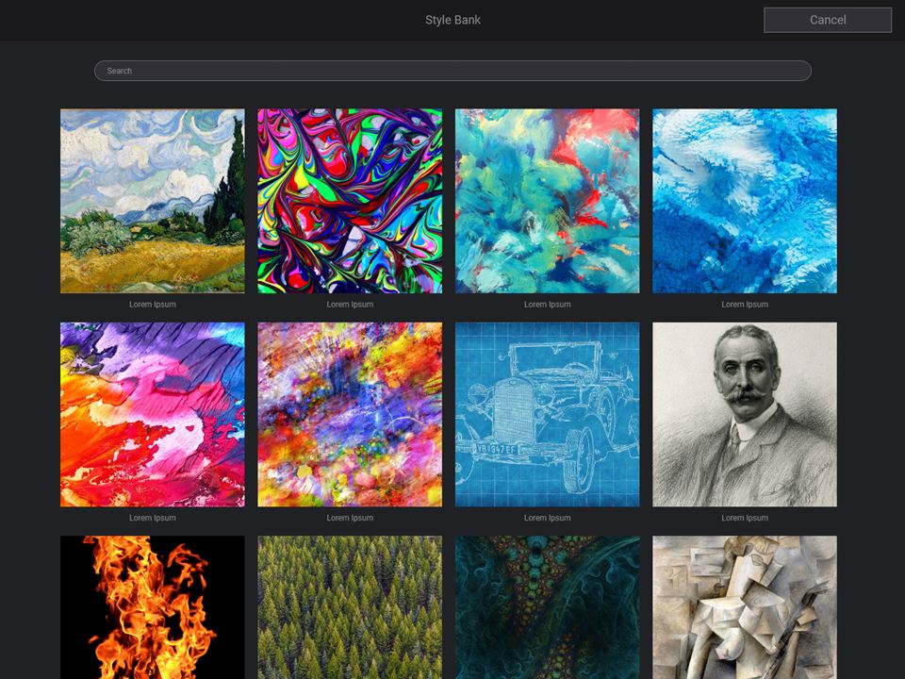Pick the dark teal fractal style thumbnail
Screen dimensions: 905x679
point(547,607)
